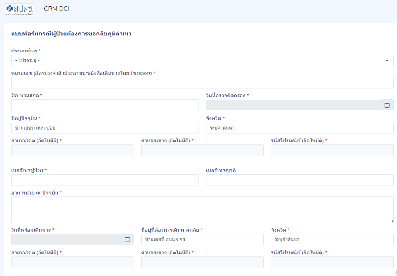Click the สปสช. logo in the header

tap(20, 9)
